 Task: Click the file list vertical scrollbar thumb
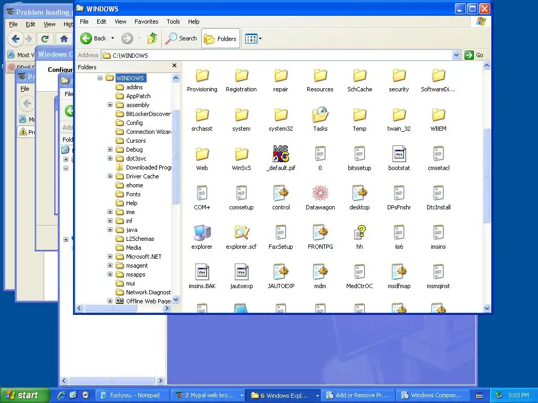click(487, 175)
